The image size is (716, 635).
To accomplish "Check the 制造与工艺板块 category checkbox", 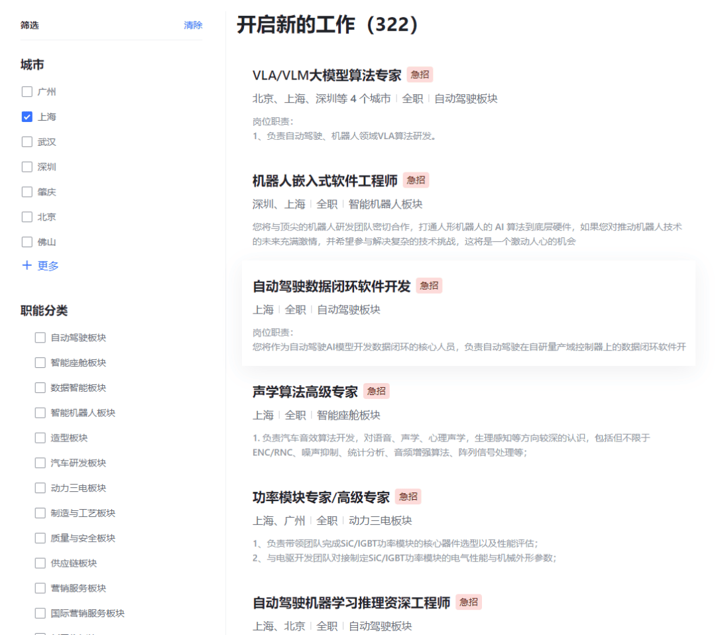I will 40,513.
